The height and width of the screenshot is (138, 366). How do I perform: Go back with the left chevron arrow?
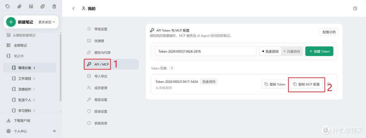(x=74, y=8)
